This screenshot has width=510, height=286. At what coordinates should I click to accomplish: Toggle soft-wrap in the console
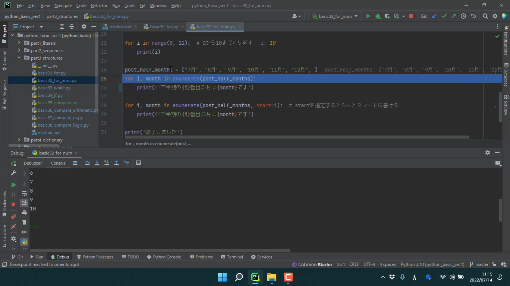pos(24,194)
